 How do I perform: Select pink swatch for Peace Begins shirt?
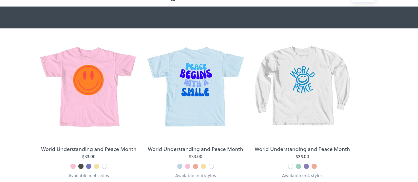click(188, 166)
